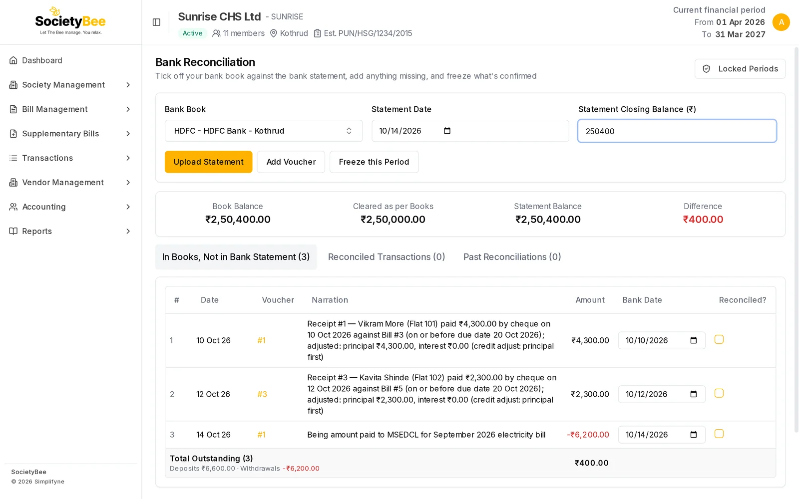Viewport: 799px width, 499px height.
Task: Click the Bill Management document icon
Action: point(13,109)
